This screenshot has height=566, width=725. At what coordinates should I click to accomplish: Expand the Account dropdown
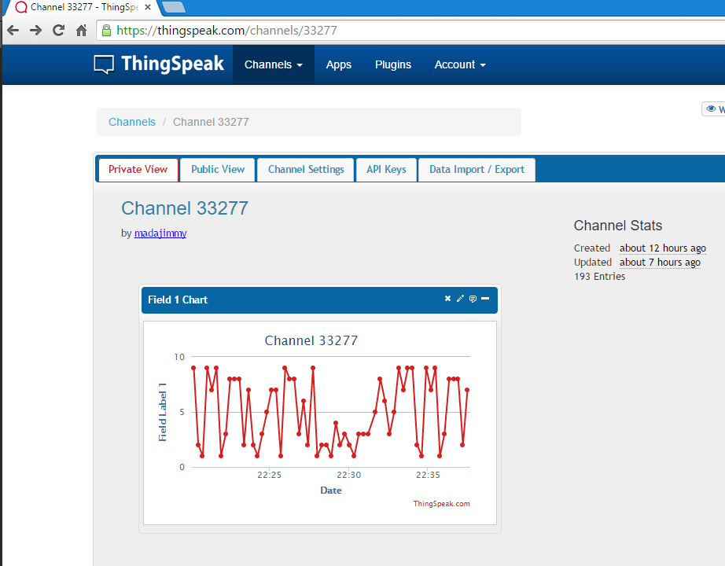(459, 64)
